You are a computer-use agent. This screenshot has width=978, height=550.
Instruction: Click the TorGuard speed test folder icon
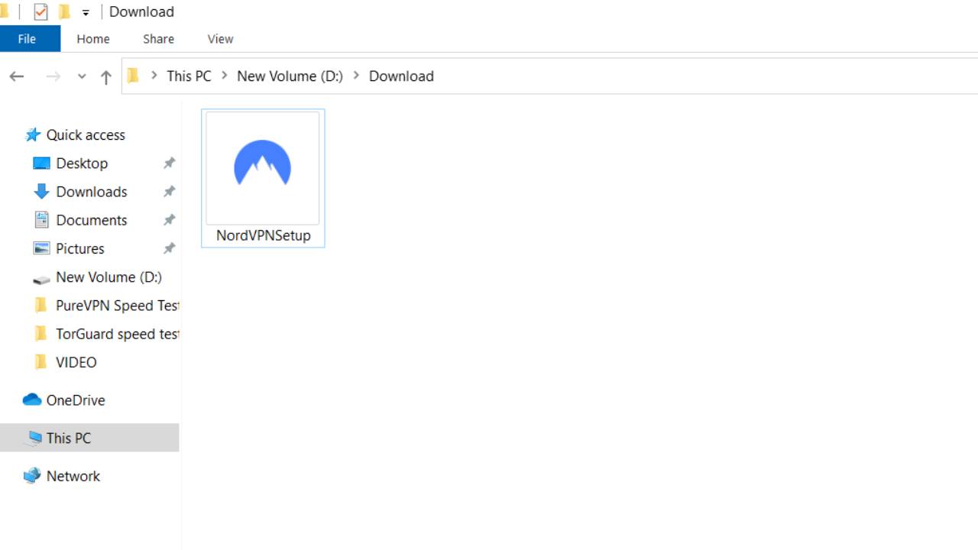tap(41, 334)
